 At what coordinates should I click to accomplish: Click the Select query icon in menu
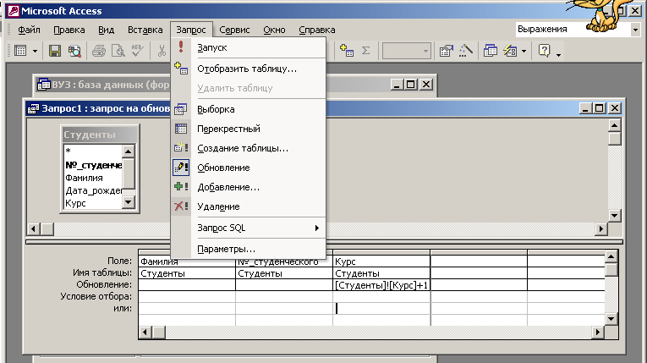click(181, 109)
